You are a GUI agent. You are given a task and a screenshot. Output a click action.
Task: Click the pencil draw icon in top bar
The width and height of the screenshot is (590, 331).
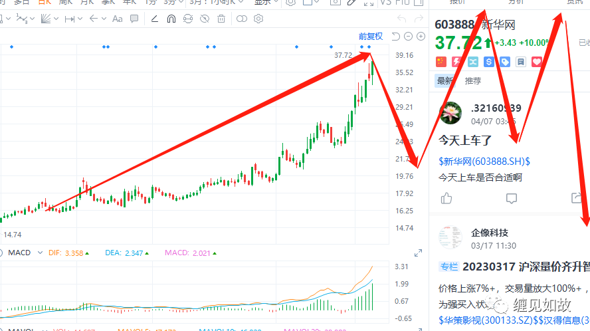pyautogui.click(x=352, y=2)
